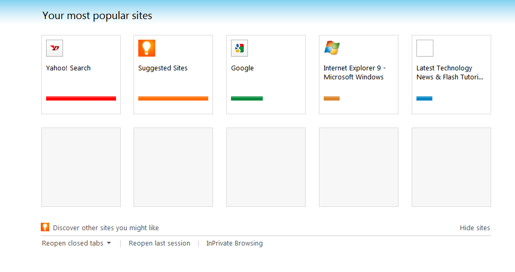Open Internet Explorer 9 - Microsoft Windows link
515x272 pixels.
(354, 72)
